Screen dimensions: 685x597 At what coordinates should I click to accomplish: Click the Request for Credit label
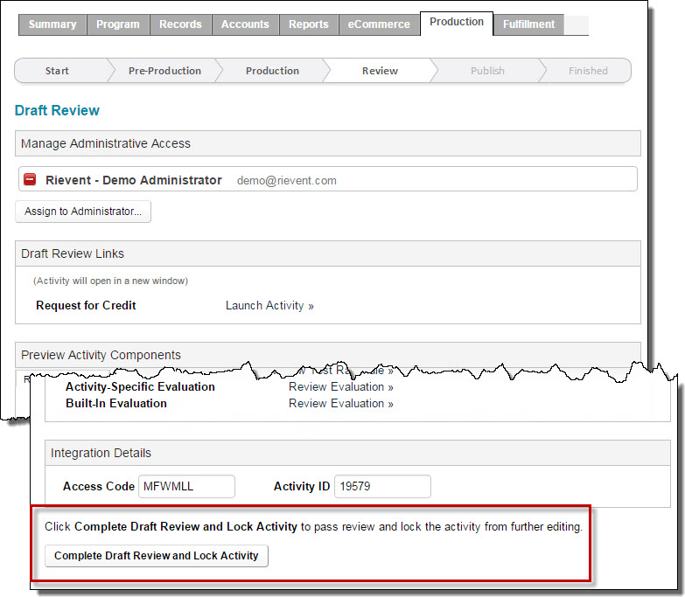[x=86, y=305]
